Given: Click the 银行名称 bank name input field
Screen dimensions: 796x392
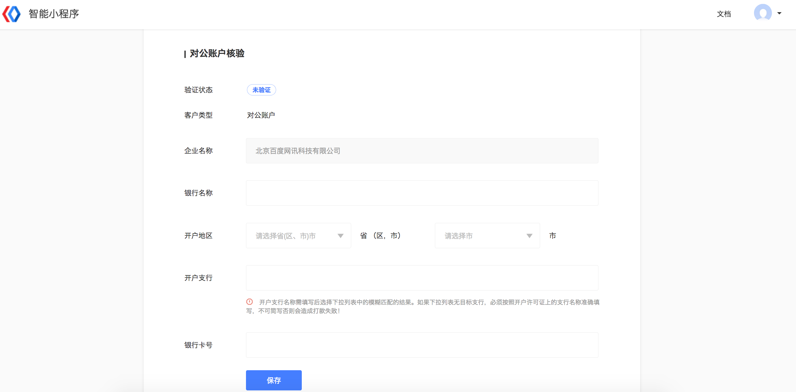Looking at the screenshot, I should coord(422,193).
